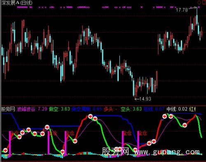The height and width of the screenshot is (162, 206).
Task: Select the 17.78 high price label
Action: 182,10
